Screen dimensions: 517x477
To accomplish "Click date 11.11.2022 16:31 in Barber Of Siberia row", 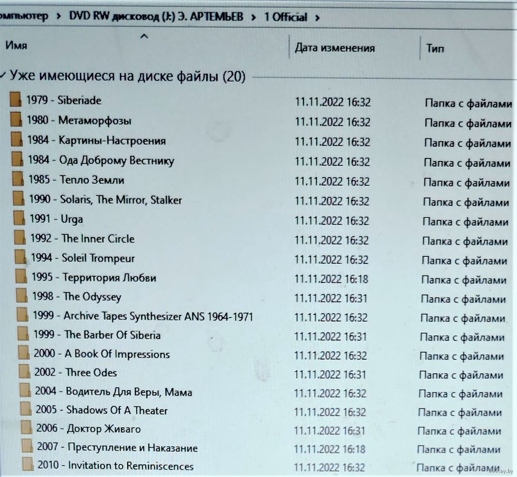I will 330,337.
